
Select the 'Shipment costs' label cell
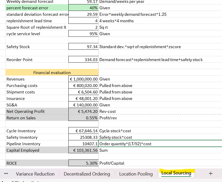click(37, 92)
